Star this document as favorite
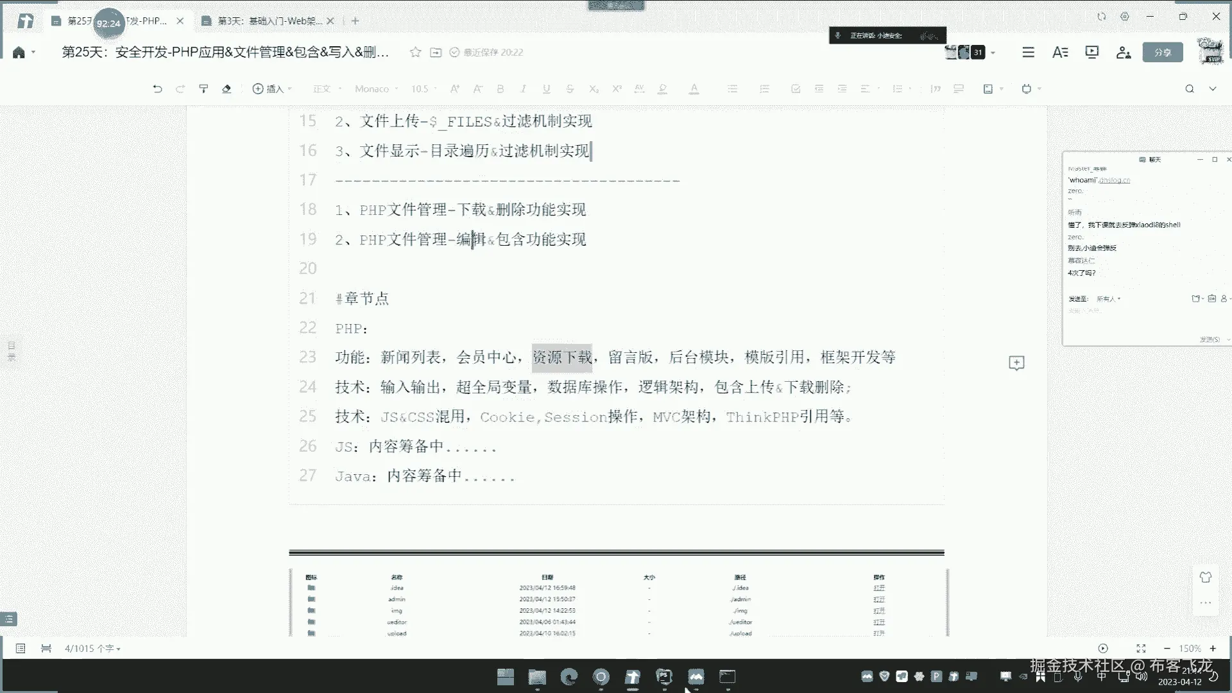The image size is (1232, 693). pos(415,52)
